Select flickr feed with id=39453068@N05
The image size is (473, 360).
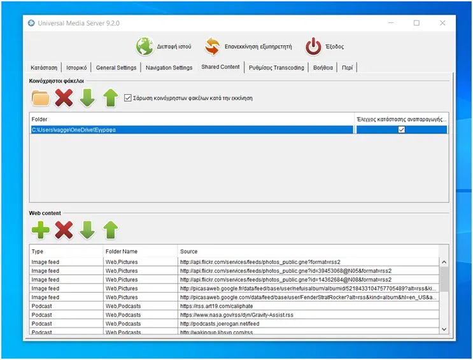tap(308, 270)
